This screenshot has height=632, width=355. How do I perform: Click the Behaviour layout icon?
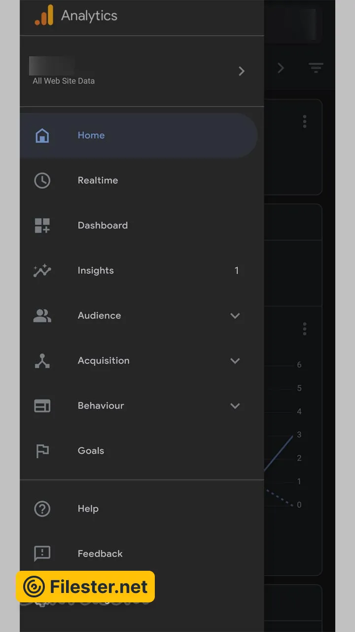(x=42, y=406)
